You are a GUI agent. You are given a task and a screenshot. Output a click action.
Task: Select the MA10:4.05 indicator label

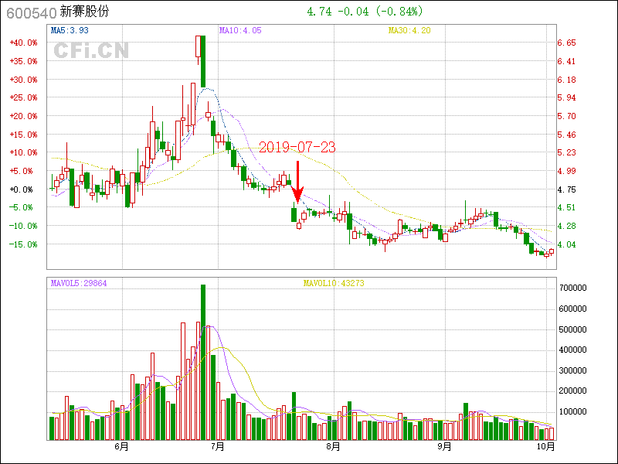[240, 30]
